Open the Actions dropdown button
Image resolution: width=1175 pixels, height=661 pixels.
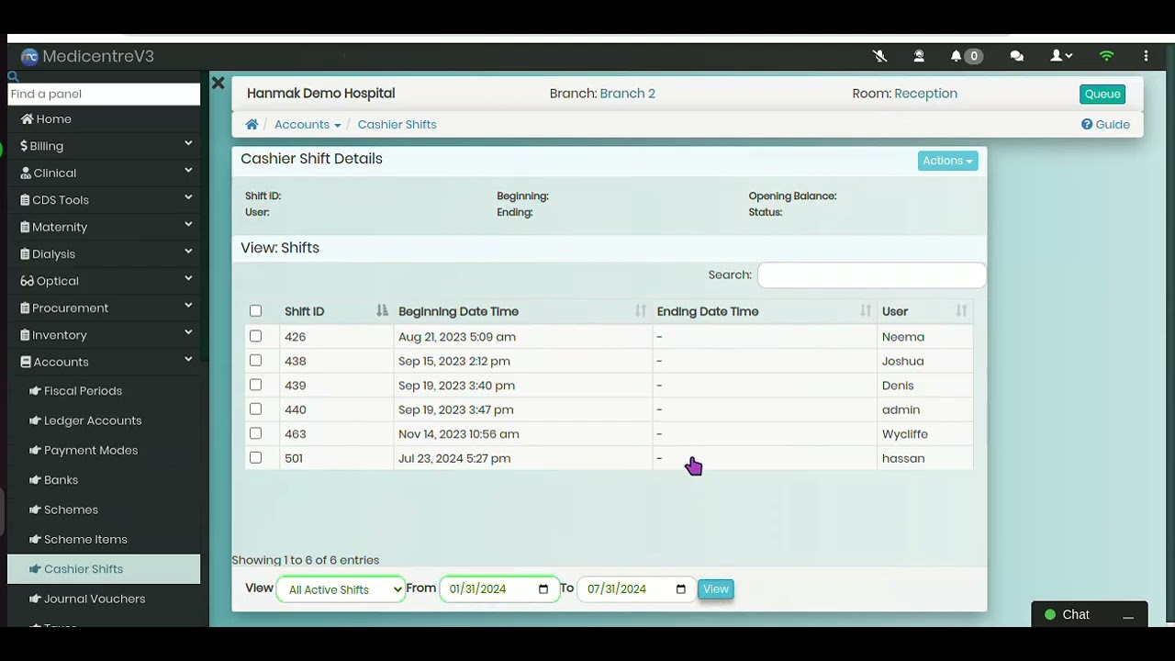click(947, 161)
